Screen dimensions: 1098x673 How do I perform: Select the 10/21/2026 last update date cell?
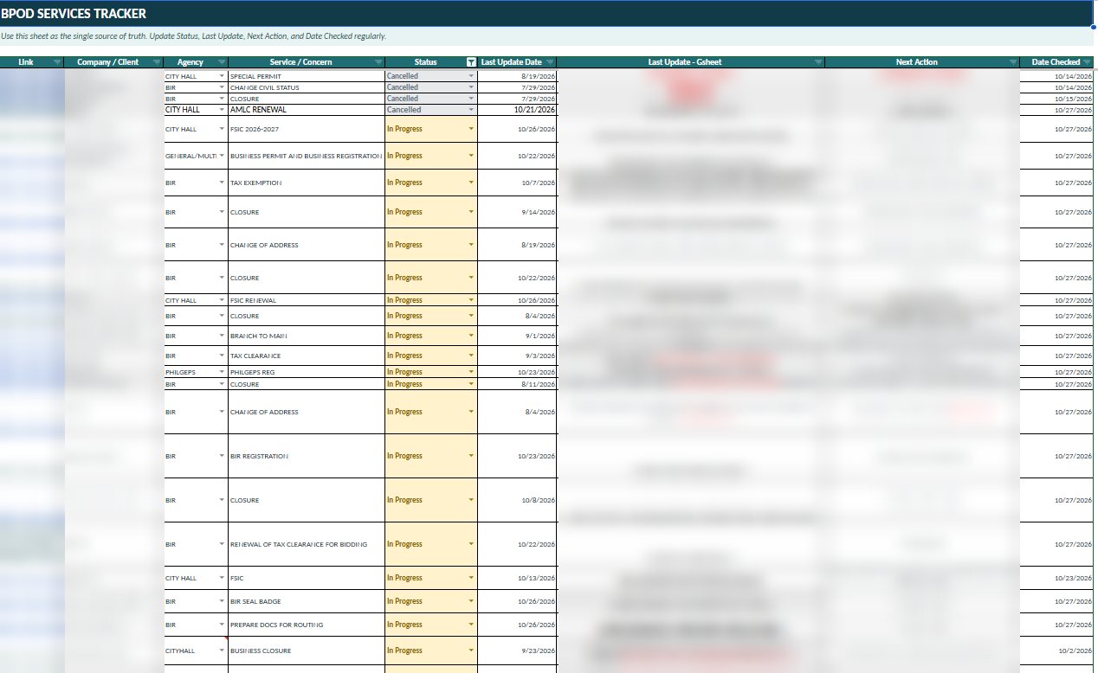pos(517,110)
